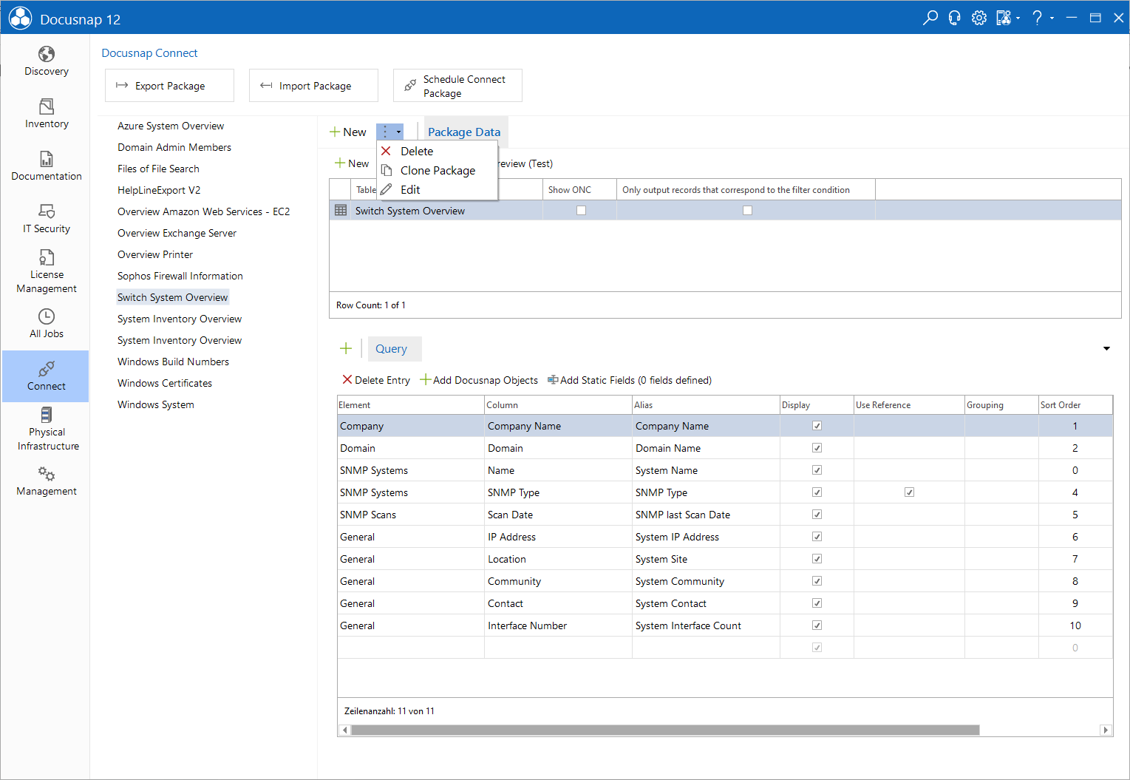Screen dimensions: 1130x780
Task: Toggle Display checkbox for Scan Date row
Action: click(817, 515)
